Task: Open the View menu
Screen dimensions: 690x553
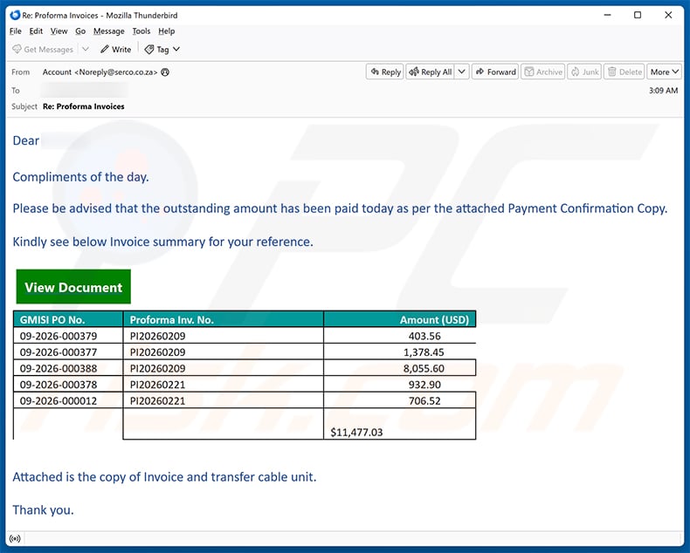Action: pos(59,31)
